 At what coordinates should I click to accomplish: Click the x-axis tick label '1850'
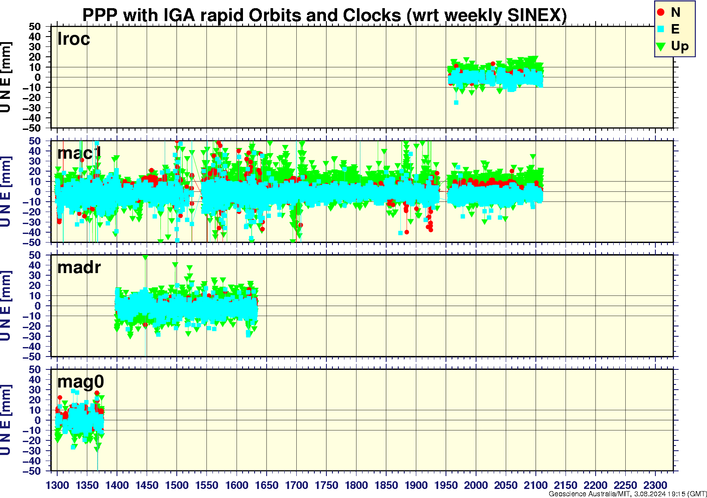pyautogui.click(x=386, y=485)
